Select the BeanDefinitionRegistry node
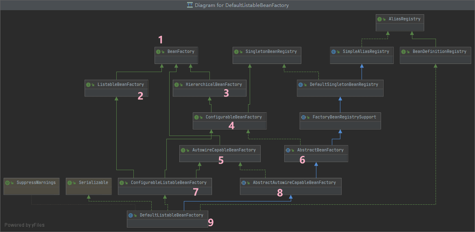The height and width of the screenshot is (232, 475). click(436, 55)
